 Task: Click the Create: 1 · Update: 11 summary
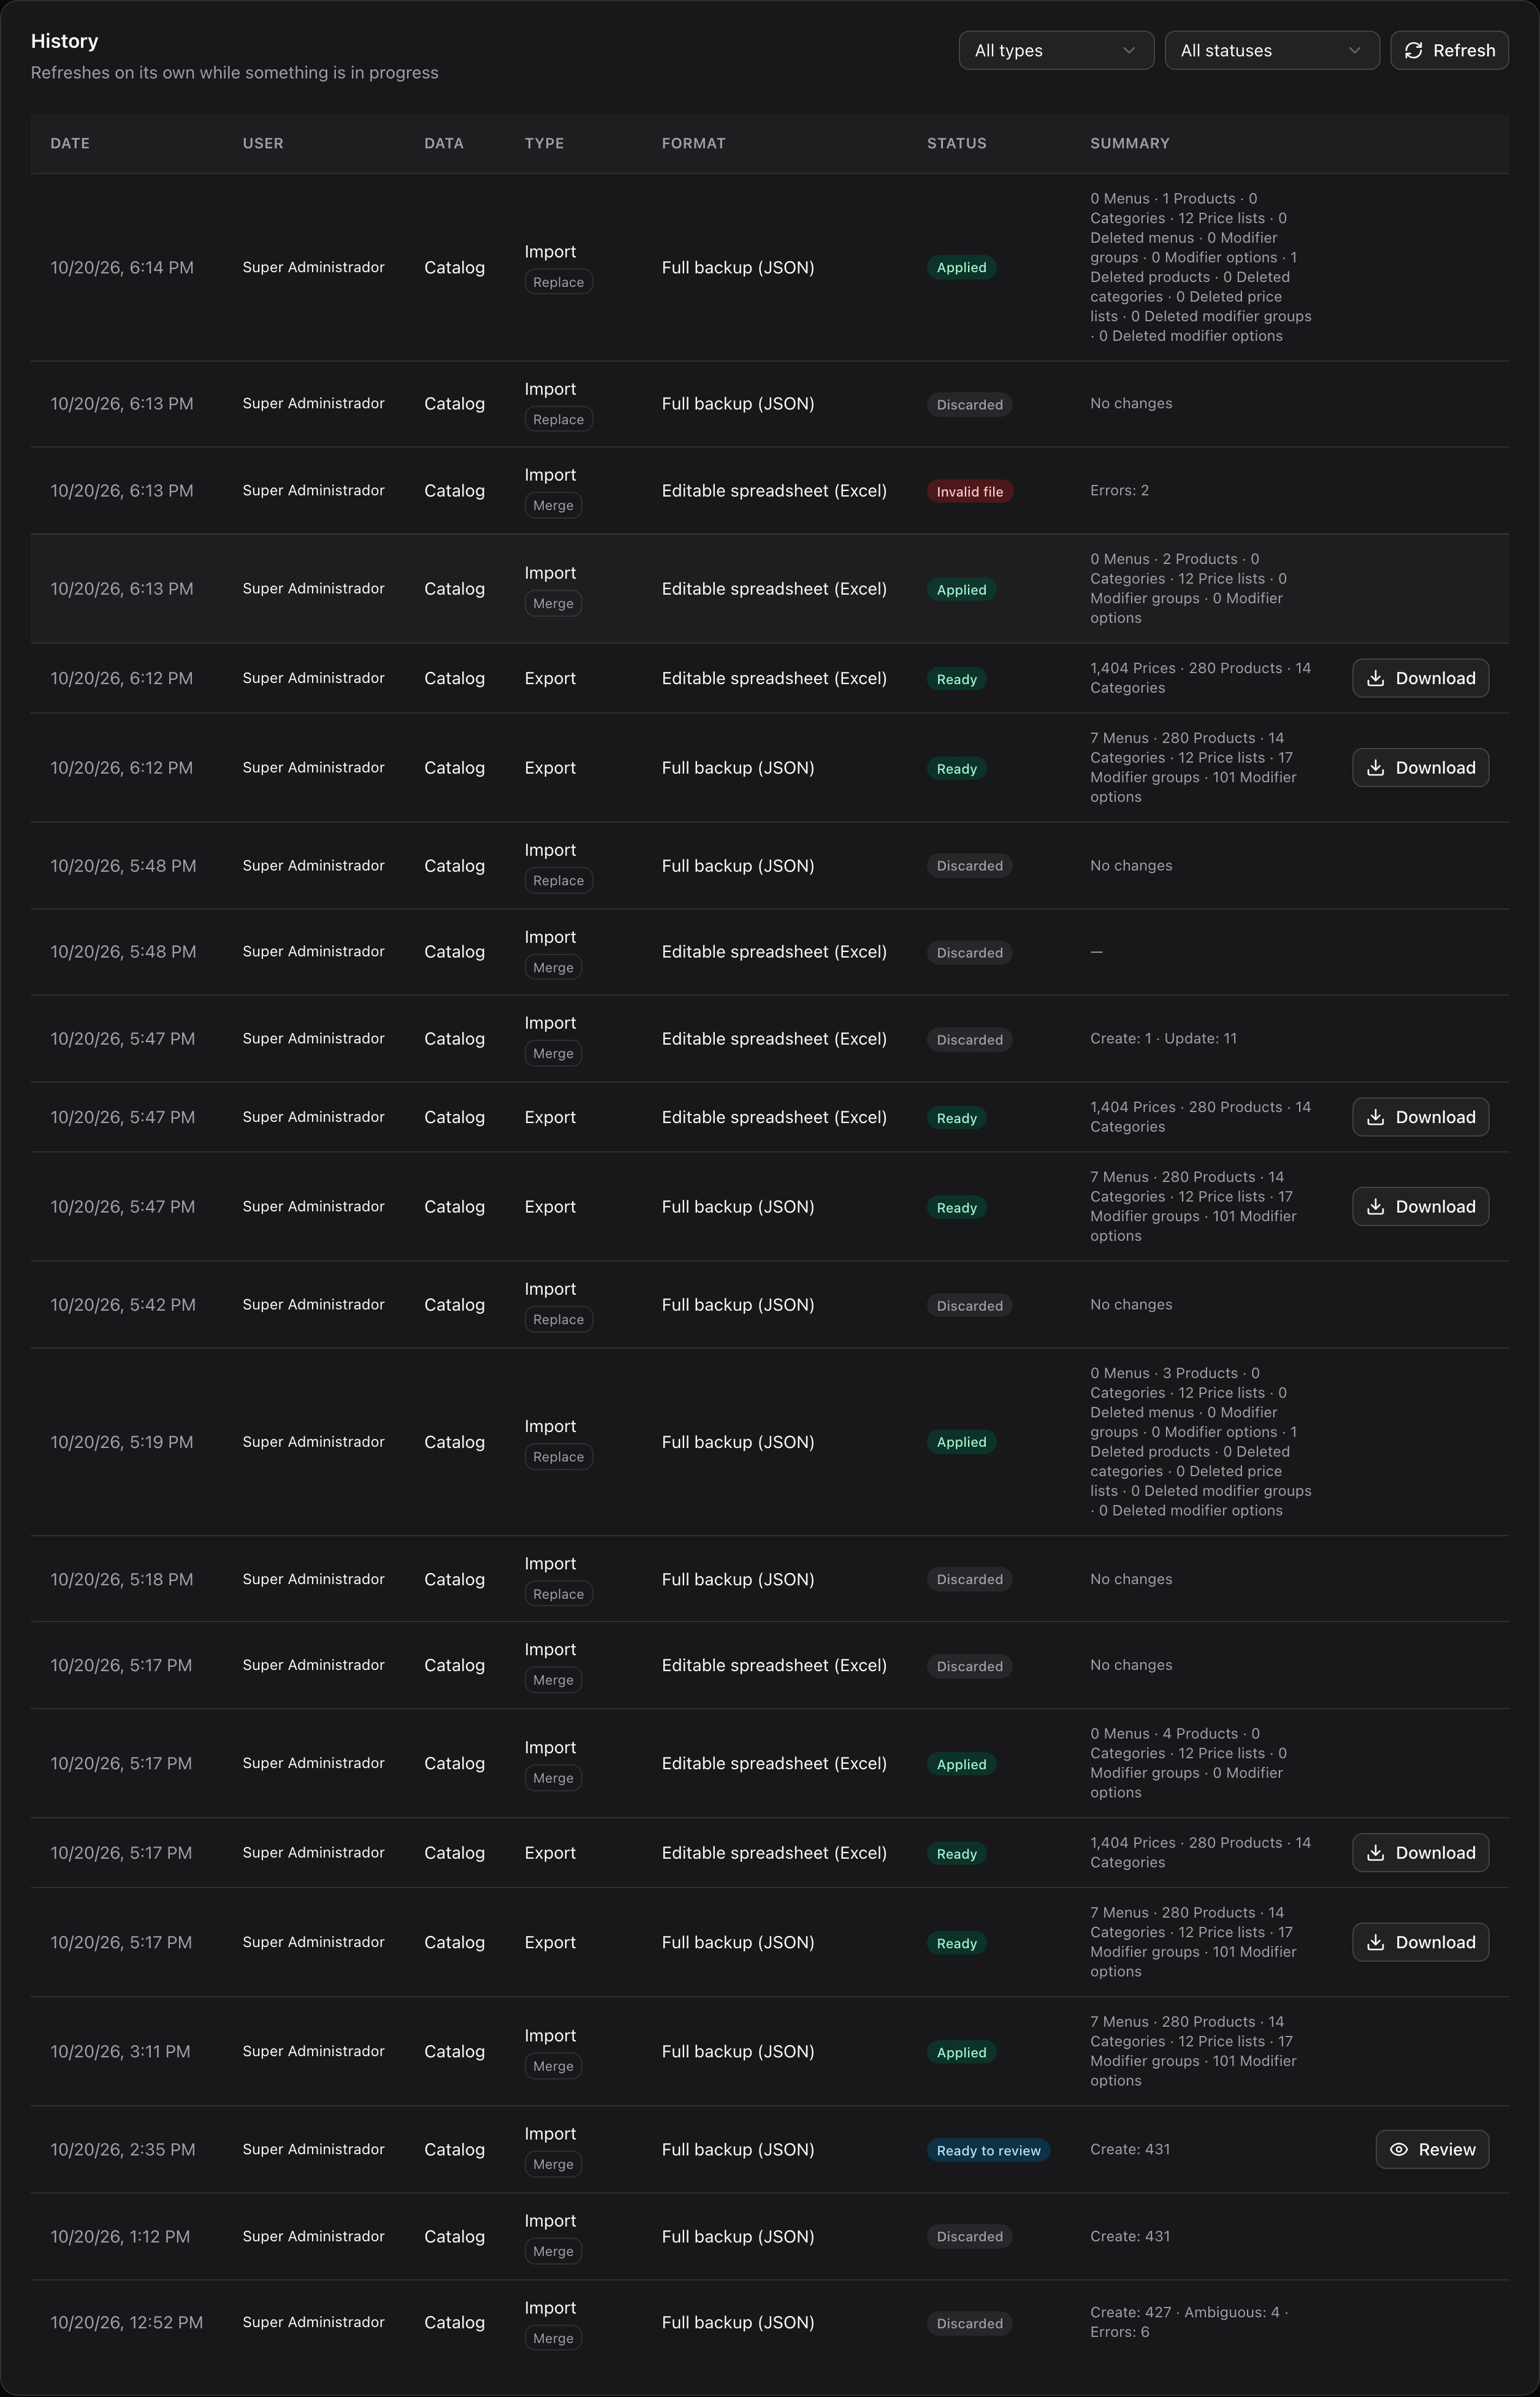(x=1163, y=1038)
